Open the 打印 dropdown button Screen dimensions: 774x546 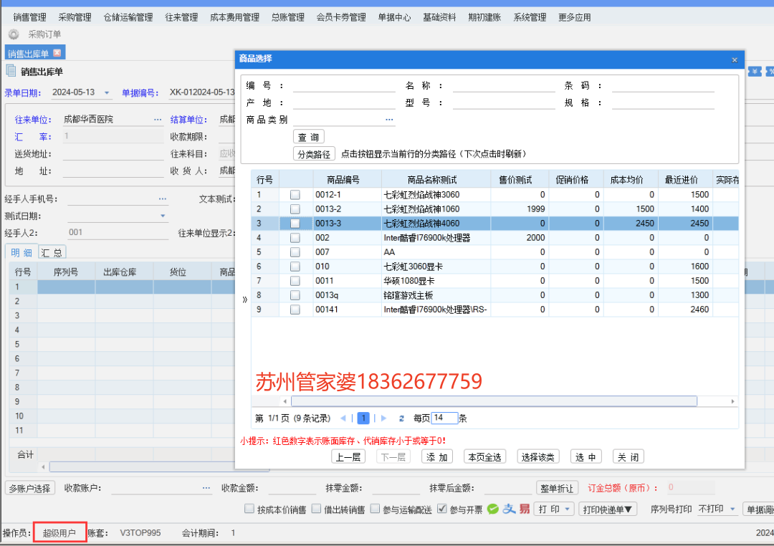coord(554,509)
